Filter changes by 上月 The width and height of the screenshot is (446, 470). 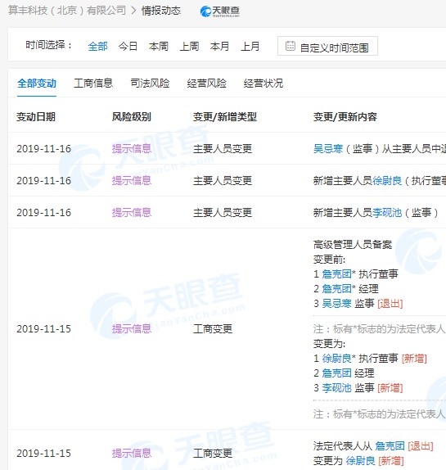pyautogui.click(x=250, y=47)
